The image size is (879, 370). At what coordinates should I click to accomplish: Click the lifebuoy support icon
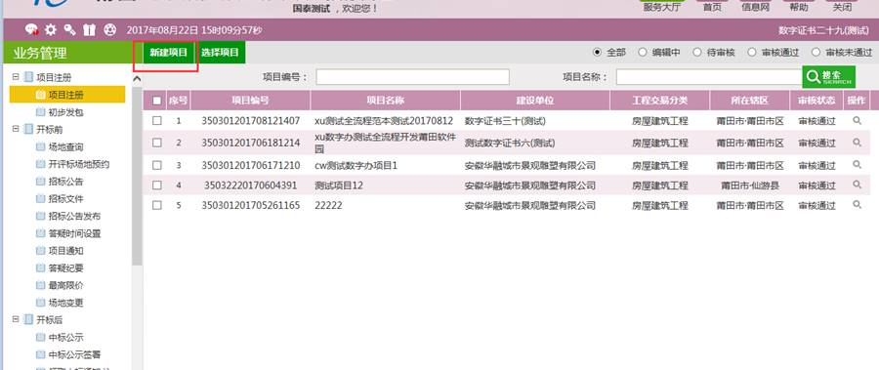109,29
